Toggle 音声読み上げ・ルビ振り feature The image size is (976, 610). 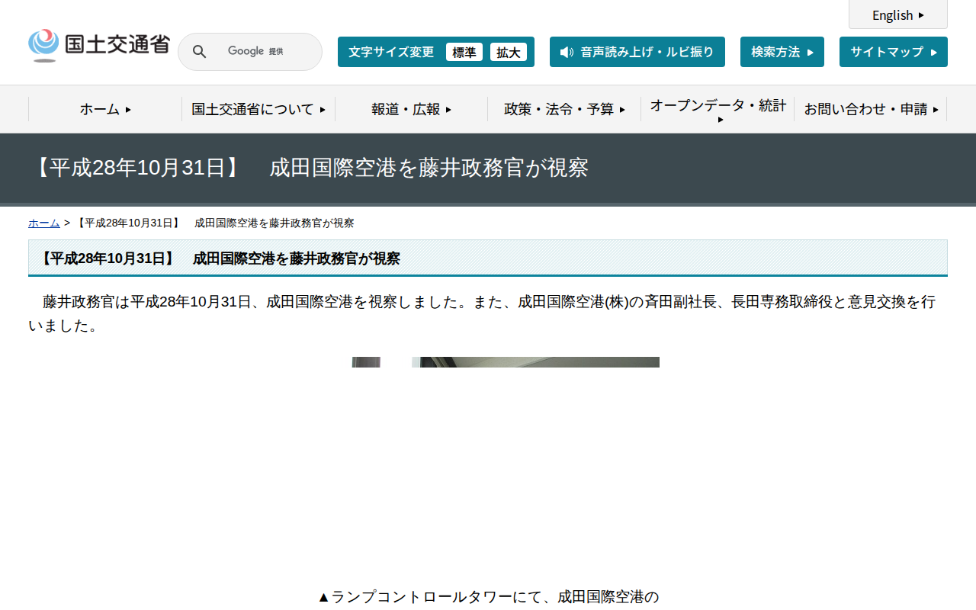point(637,52)
